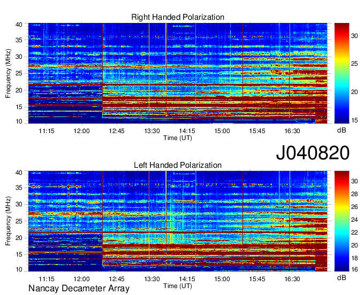Click 30 MHz frequency tick on Left Handed plot
Image resolution: width=364 pixels, height=295 pixels.
click(x=19, y=204)
